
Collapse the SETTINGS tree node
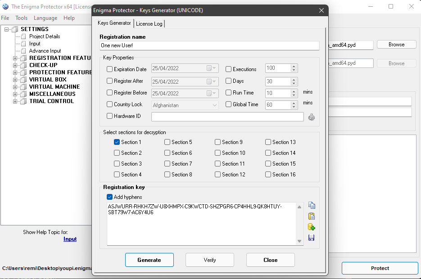7,29
